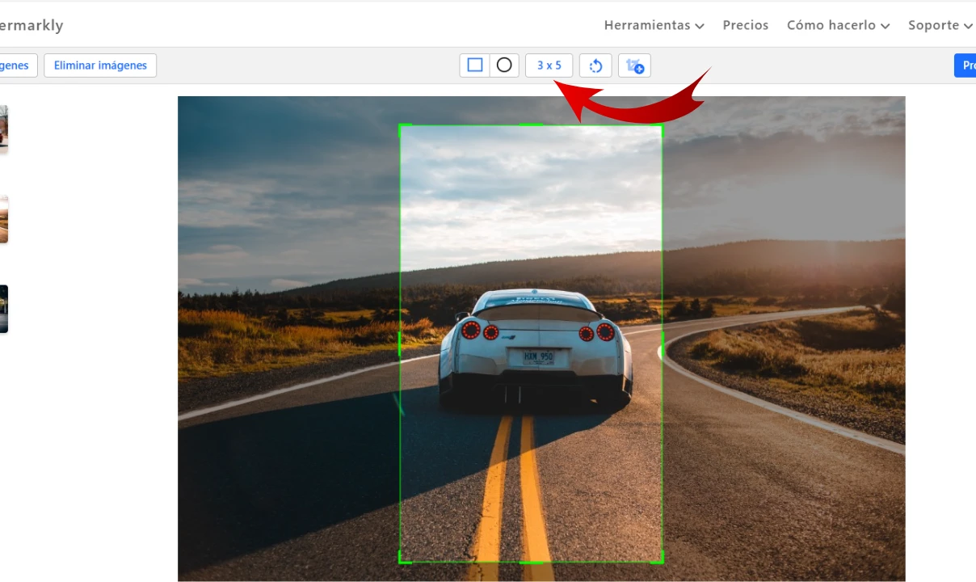Image resolution: width=976 pixels, height=582 pixels.
Task: Open the 3 x 5 aspect ratio selector
Action: click(549, 65)
